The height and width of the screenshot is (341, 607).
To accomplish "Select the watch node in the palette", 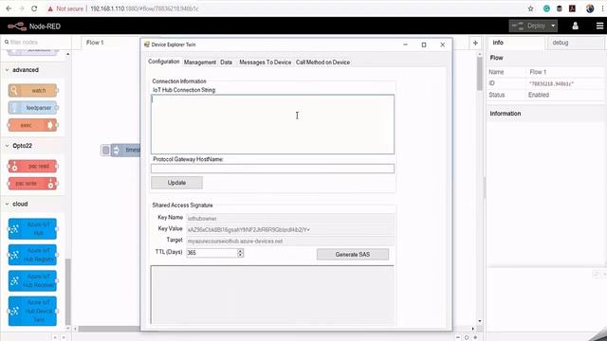I will [x=32, y=91].
